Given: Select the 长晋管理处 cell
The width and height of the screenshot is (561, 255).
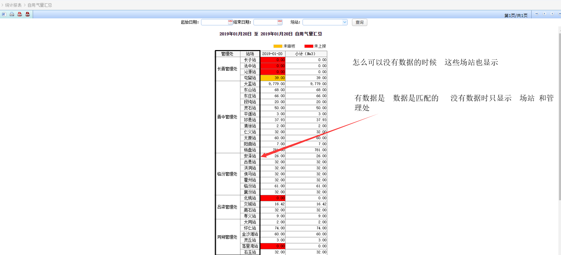Looking at the screenshot, I should click(x=227, y=69).
